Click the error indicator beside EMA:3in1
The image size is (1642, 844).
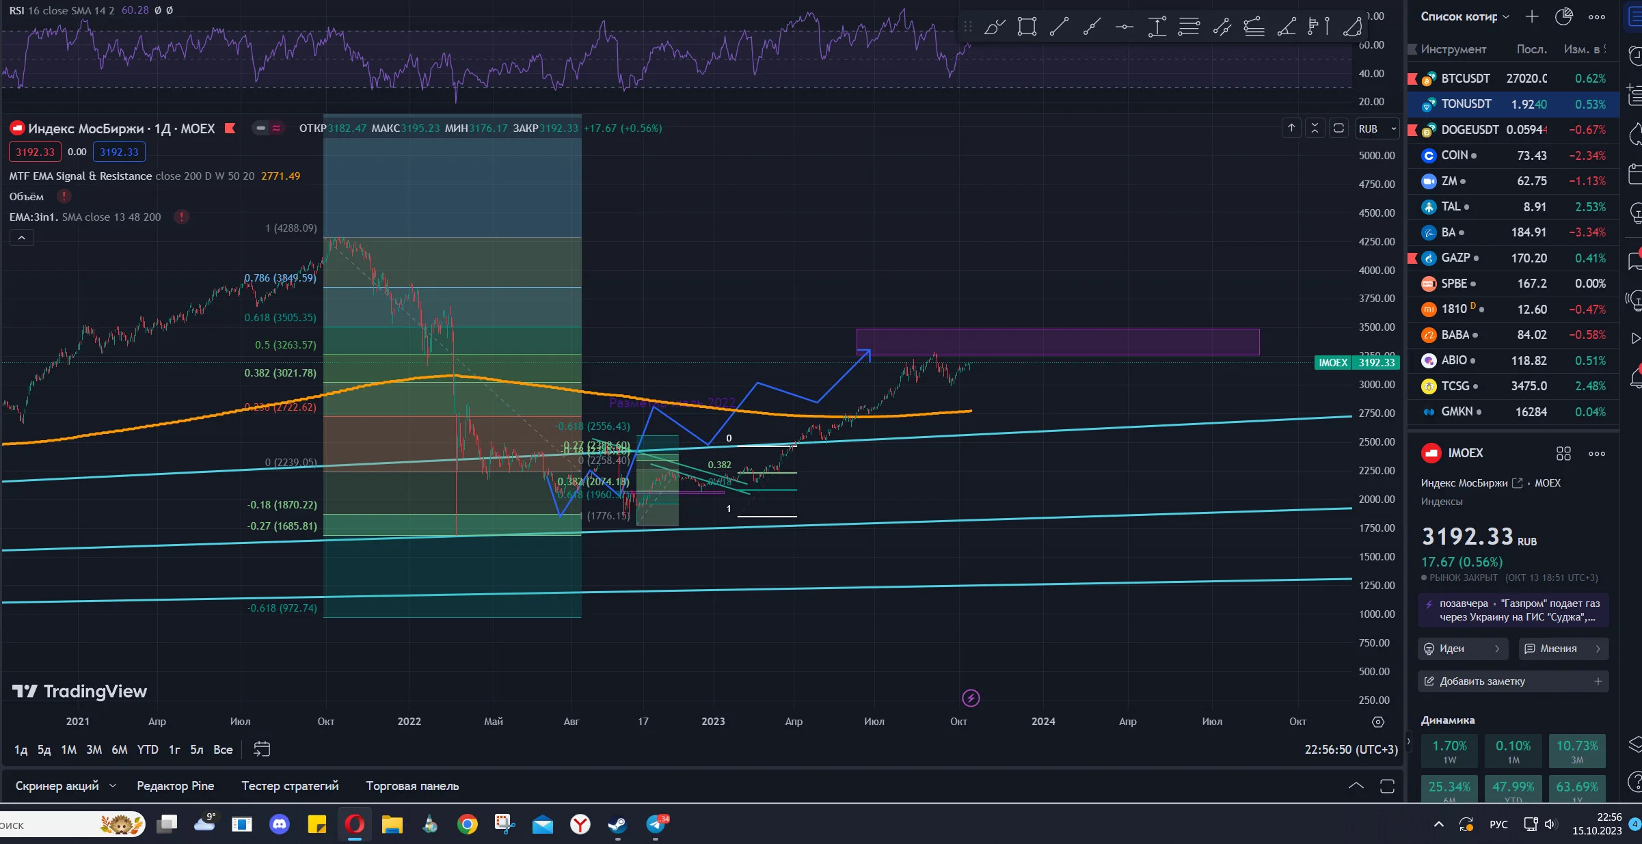coord(181,217)
